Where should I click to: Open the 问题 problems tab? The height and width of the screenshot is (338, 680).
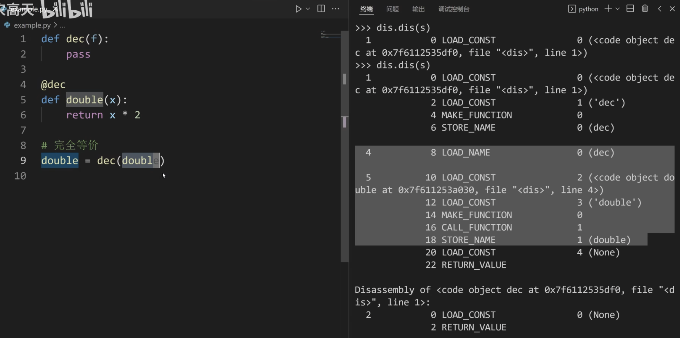tap(392, 9)
